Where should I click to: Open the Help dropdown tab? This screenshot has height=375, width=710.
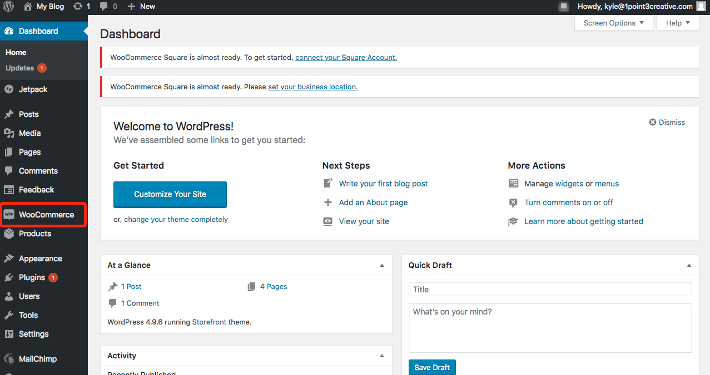click(x=677, y=23)
